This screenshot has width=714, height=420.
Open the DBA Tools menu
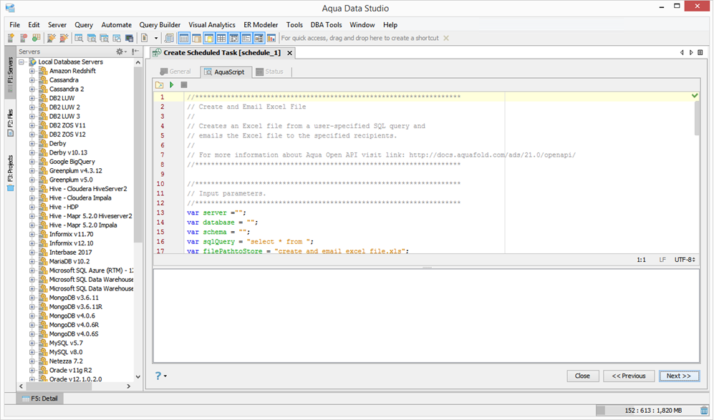326,24
